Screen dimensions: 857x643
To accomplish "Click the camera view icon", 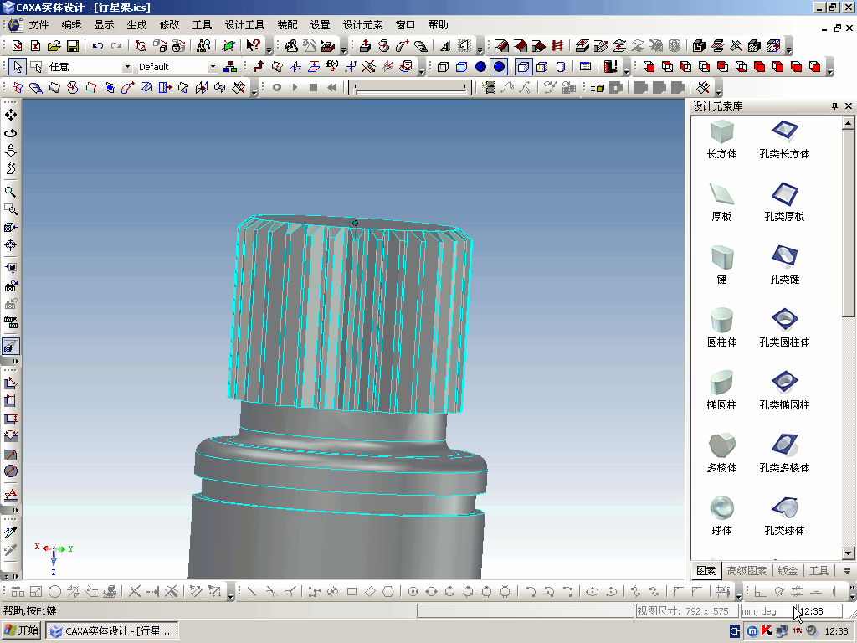I will pyautogui.click(x=10, y=286).
